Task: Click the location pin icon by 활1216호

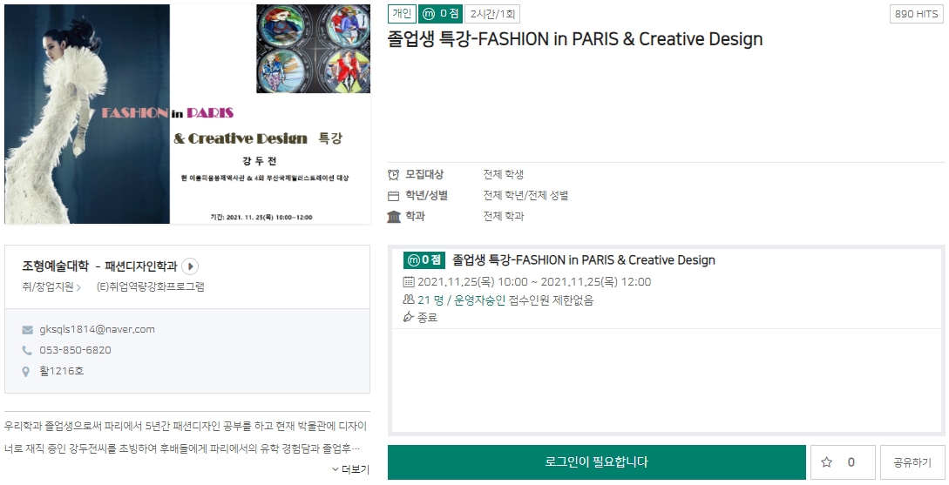Action: pos(27,372)
